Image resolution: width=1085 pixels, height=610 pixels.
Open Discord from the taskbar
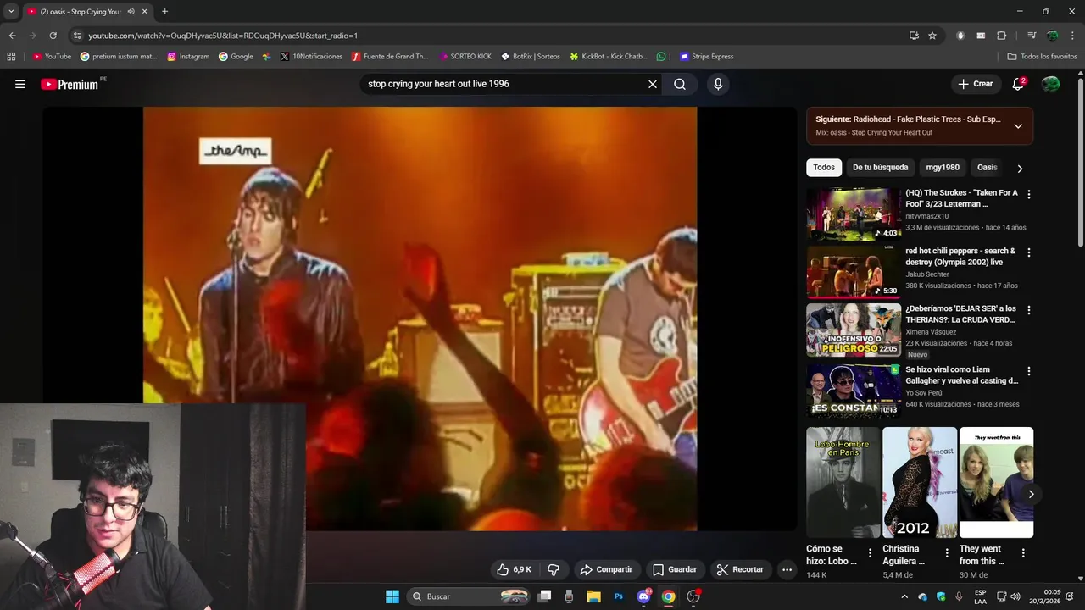(643, 596)
